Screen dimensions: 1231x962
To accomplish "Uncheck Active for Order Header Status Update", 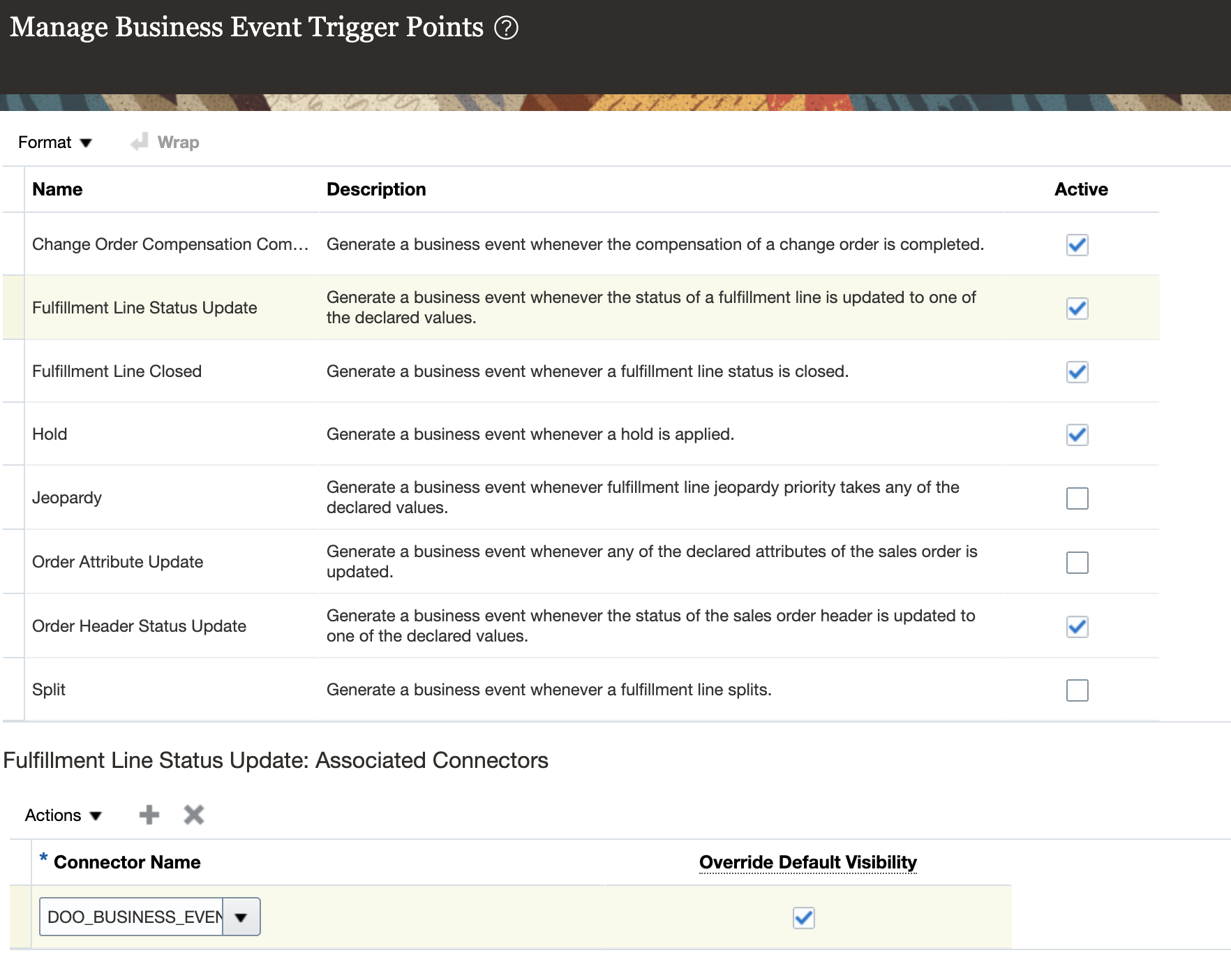I will coord(1077,627).
